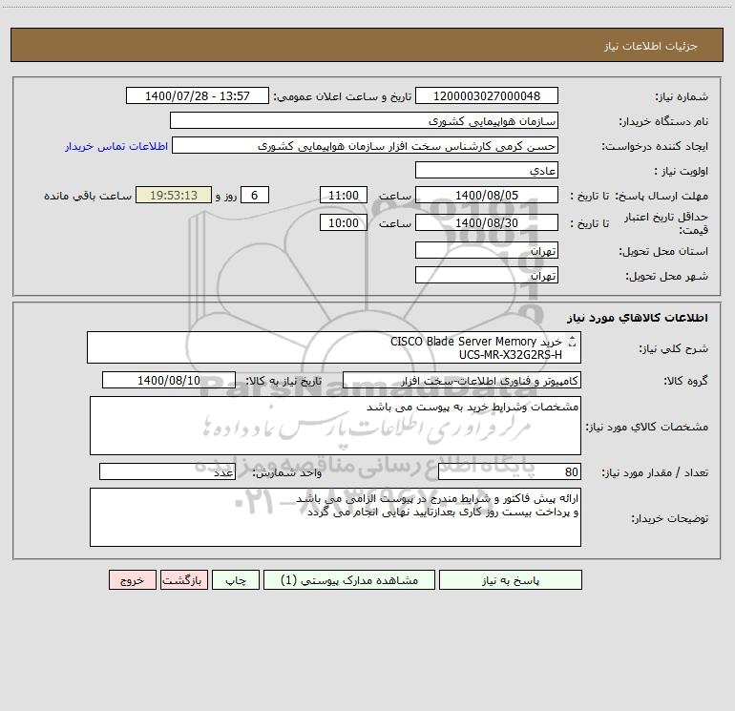Click label 'شهر محل تحویل:'

click(666, 277)
